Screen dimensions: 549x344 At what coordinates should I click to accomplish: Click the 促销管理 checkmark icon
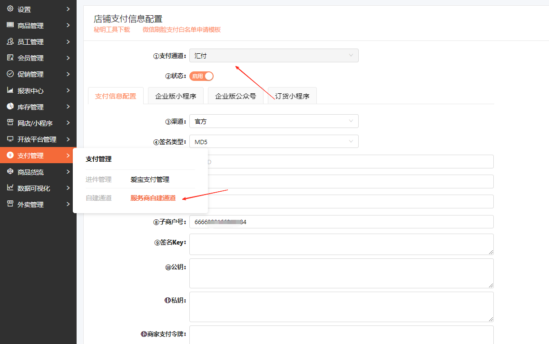[10, 74]
